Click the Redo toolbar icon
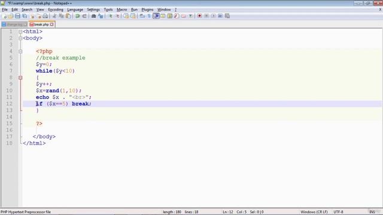This screenshot has width=383, height=215. pyautogui.click(x=84, y=16)
